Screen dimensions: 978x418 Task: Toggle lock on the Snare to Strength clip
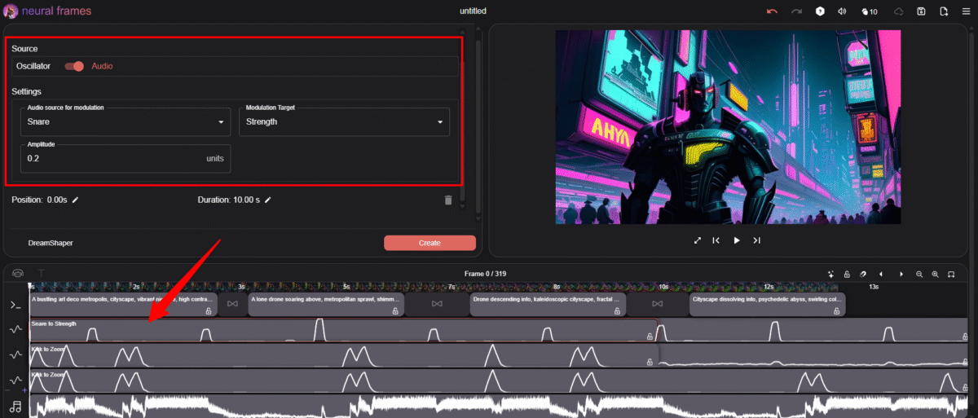click(x=650, y=336)
